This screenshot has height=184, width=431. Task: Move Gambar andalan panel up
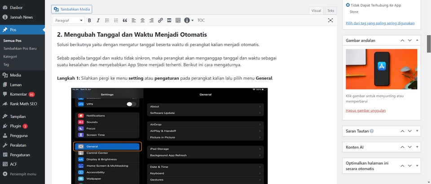(x=402, y=40)
